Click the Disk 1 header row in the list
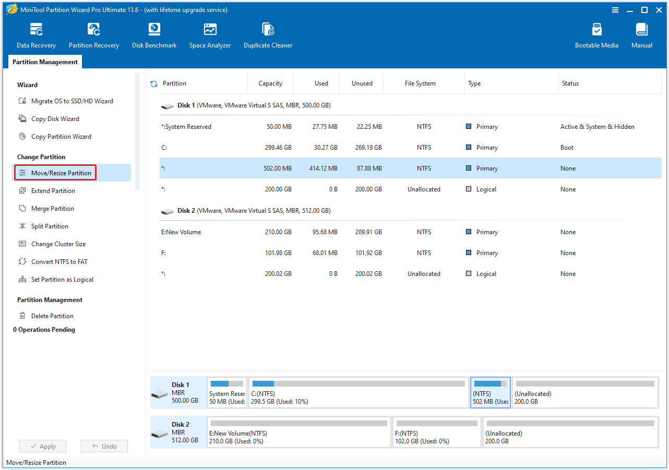 [x=410, y=105]
